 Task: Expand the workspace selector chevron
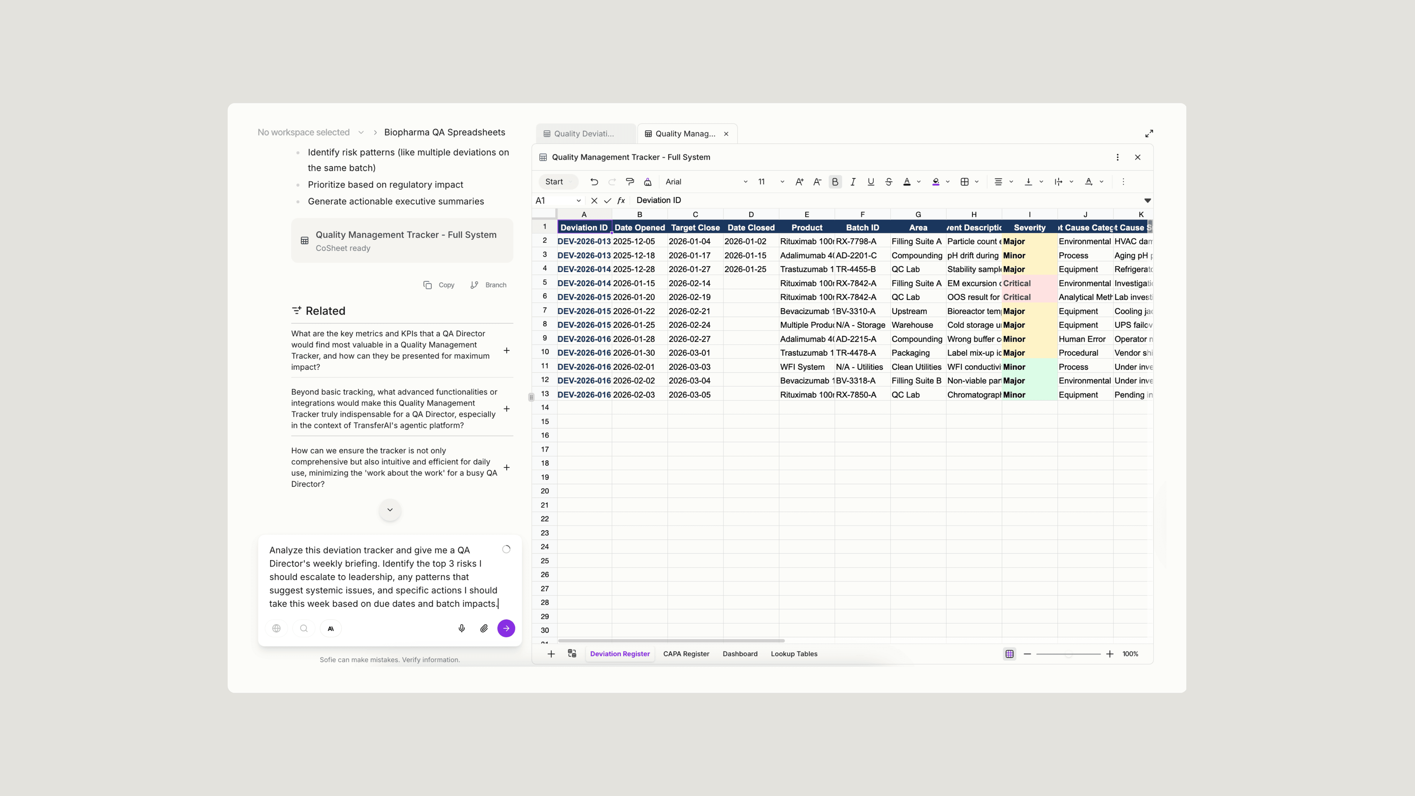point(361,132)
